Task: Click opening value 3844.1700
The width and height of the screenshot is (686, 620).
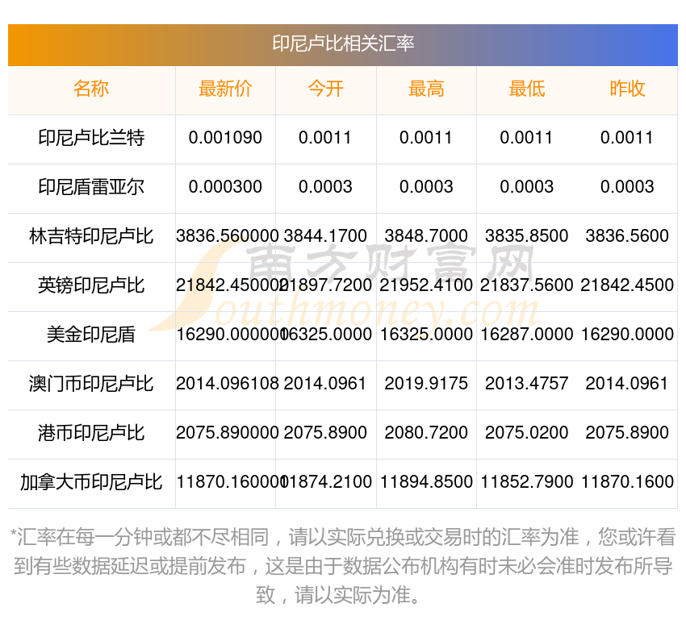Action: pos(325,236)
